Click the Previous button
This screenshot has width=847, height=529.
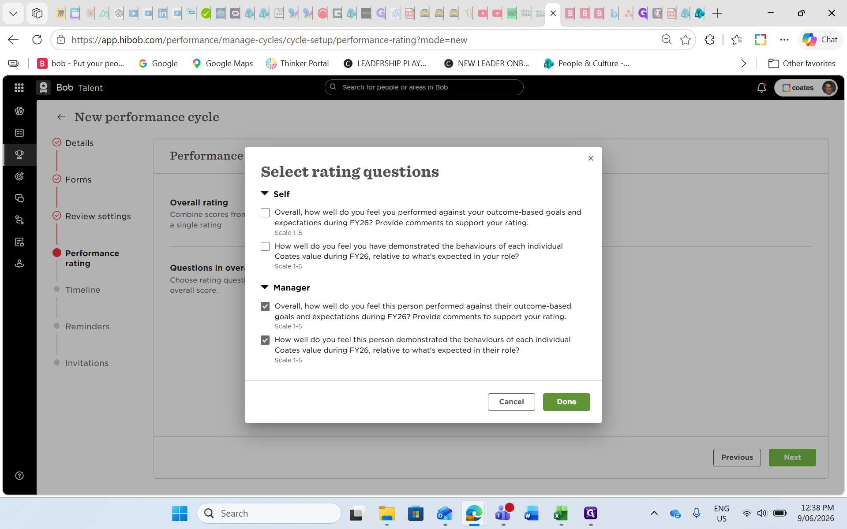tap(737, 457)
